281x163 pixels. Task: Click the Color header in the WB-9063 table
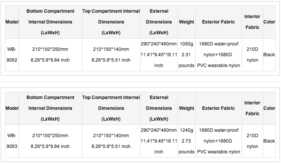(x=269, y=108)
